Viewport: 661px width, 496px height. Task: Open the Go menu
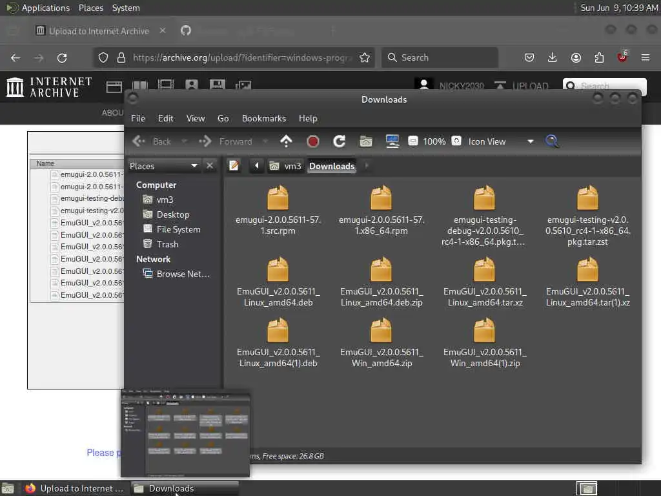click(x=223, y=119)
